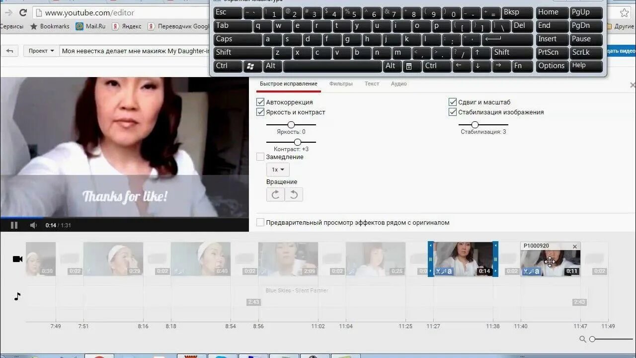Mute the preview volume speaker icon
Image resolution: width=636 pixels, height=358 pixels.
33,225
